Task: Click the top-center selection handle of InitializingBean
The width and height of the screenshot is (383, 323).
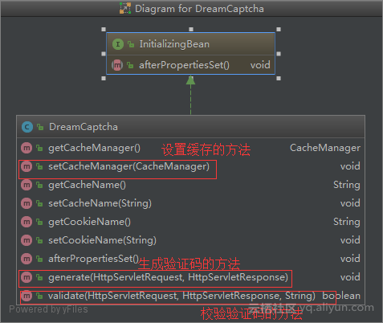Action: pos(191,30)
